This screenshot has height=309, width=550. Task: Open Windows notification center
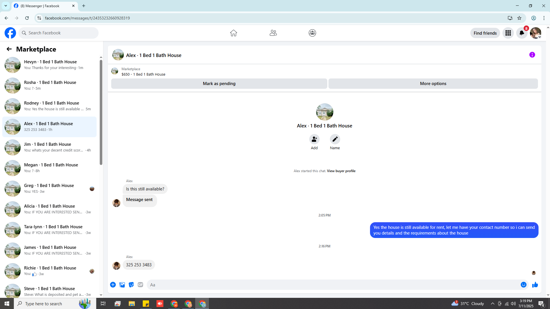point(541,304)
